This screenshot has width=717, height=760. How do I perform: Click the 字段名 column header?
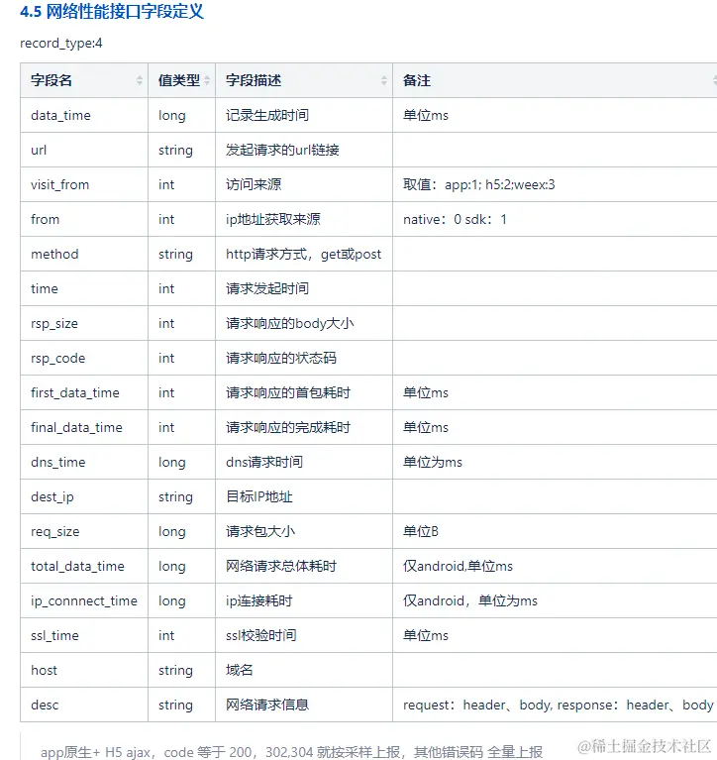coord(84,80)
